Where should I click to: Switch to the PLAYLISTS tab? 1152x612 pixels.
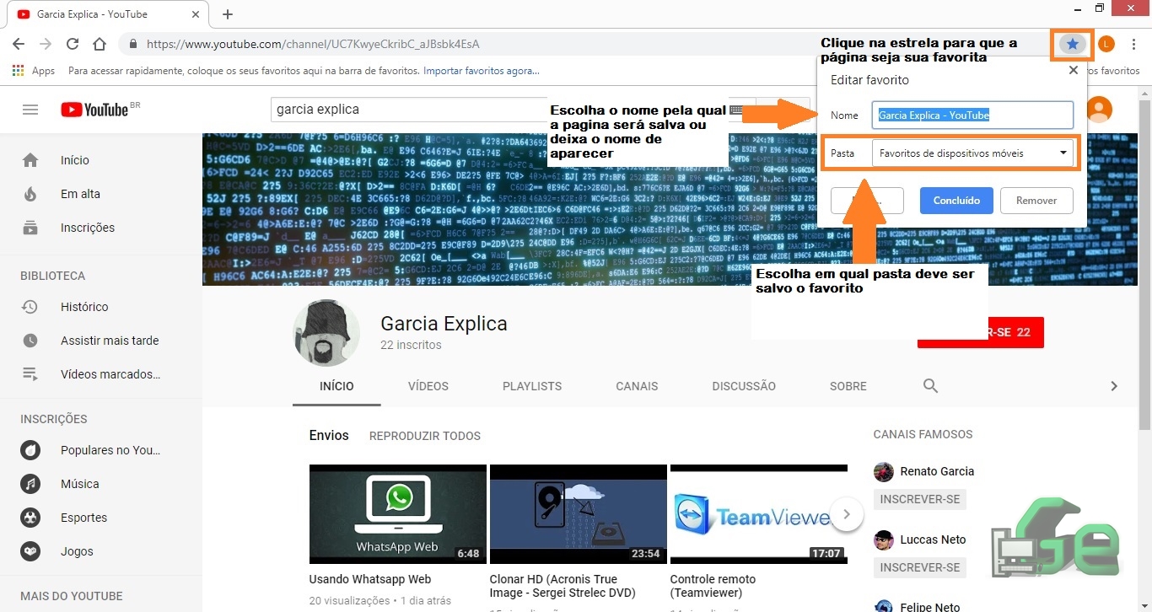click(532, 386)
